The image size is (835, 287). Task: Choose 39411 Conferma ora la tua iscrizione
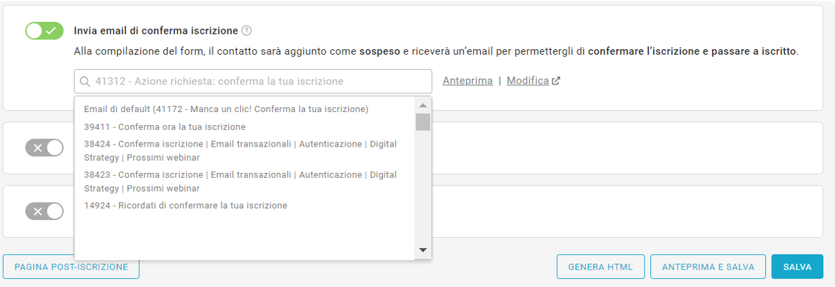(x=165, y=127)
